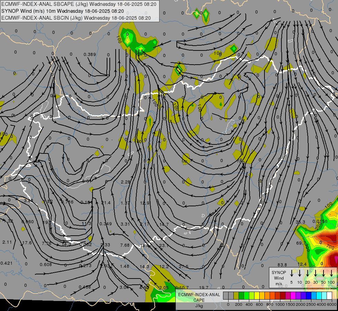
Task: Click the 'SYNOP Wind m/s' legend label
Action: [279, 278]
